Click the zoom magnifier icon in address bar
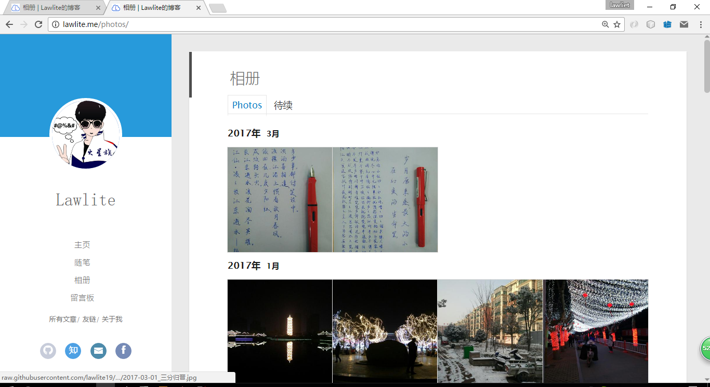The height and width of the screenshot is (387, 710). (x=605, y=24)
